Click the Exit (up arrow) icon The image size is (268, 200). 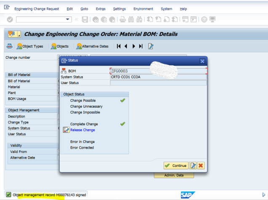[x=104, y=20]
